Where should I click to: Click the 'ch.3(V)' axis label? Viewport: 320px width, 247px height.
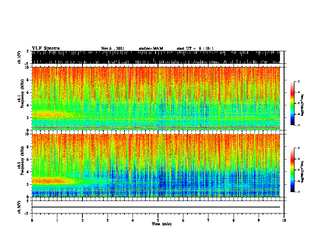pyautogui.click(x=19, y=207)
